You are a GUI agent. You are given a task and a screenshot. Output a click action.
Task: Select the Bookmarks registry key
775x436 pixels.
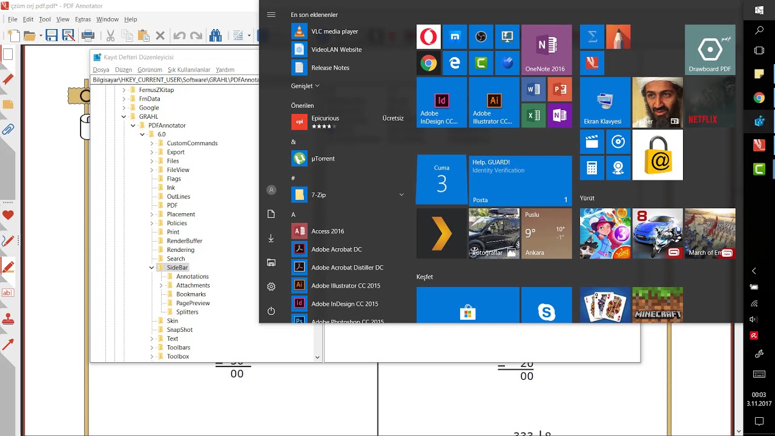(x=191, y=294)
